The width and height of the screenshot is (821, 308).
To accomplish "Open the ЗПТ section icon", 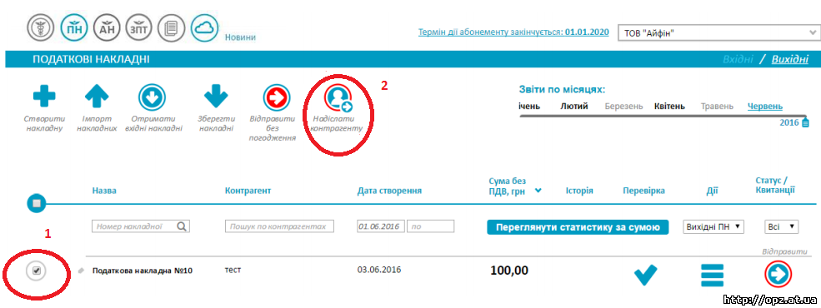I will tap(138, 28).
